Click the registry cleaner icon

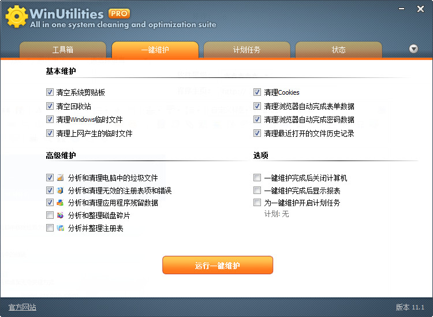point(60,190)
